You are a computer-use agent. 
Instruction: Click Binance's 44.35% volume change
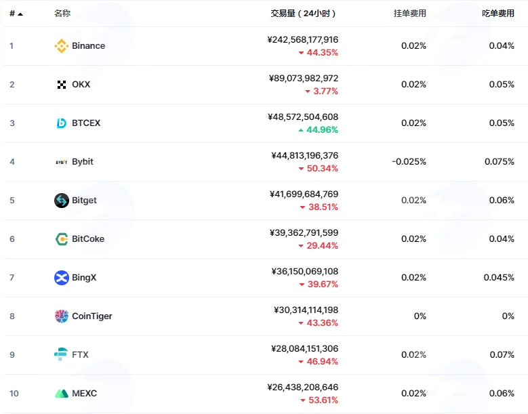pos(318,52)
